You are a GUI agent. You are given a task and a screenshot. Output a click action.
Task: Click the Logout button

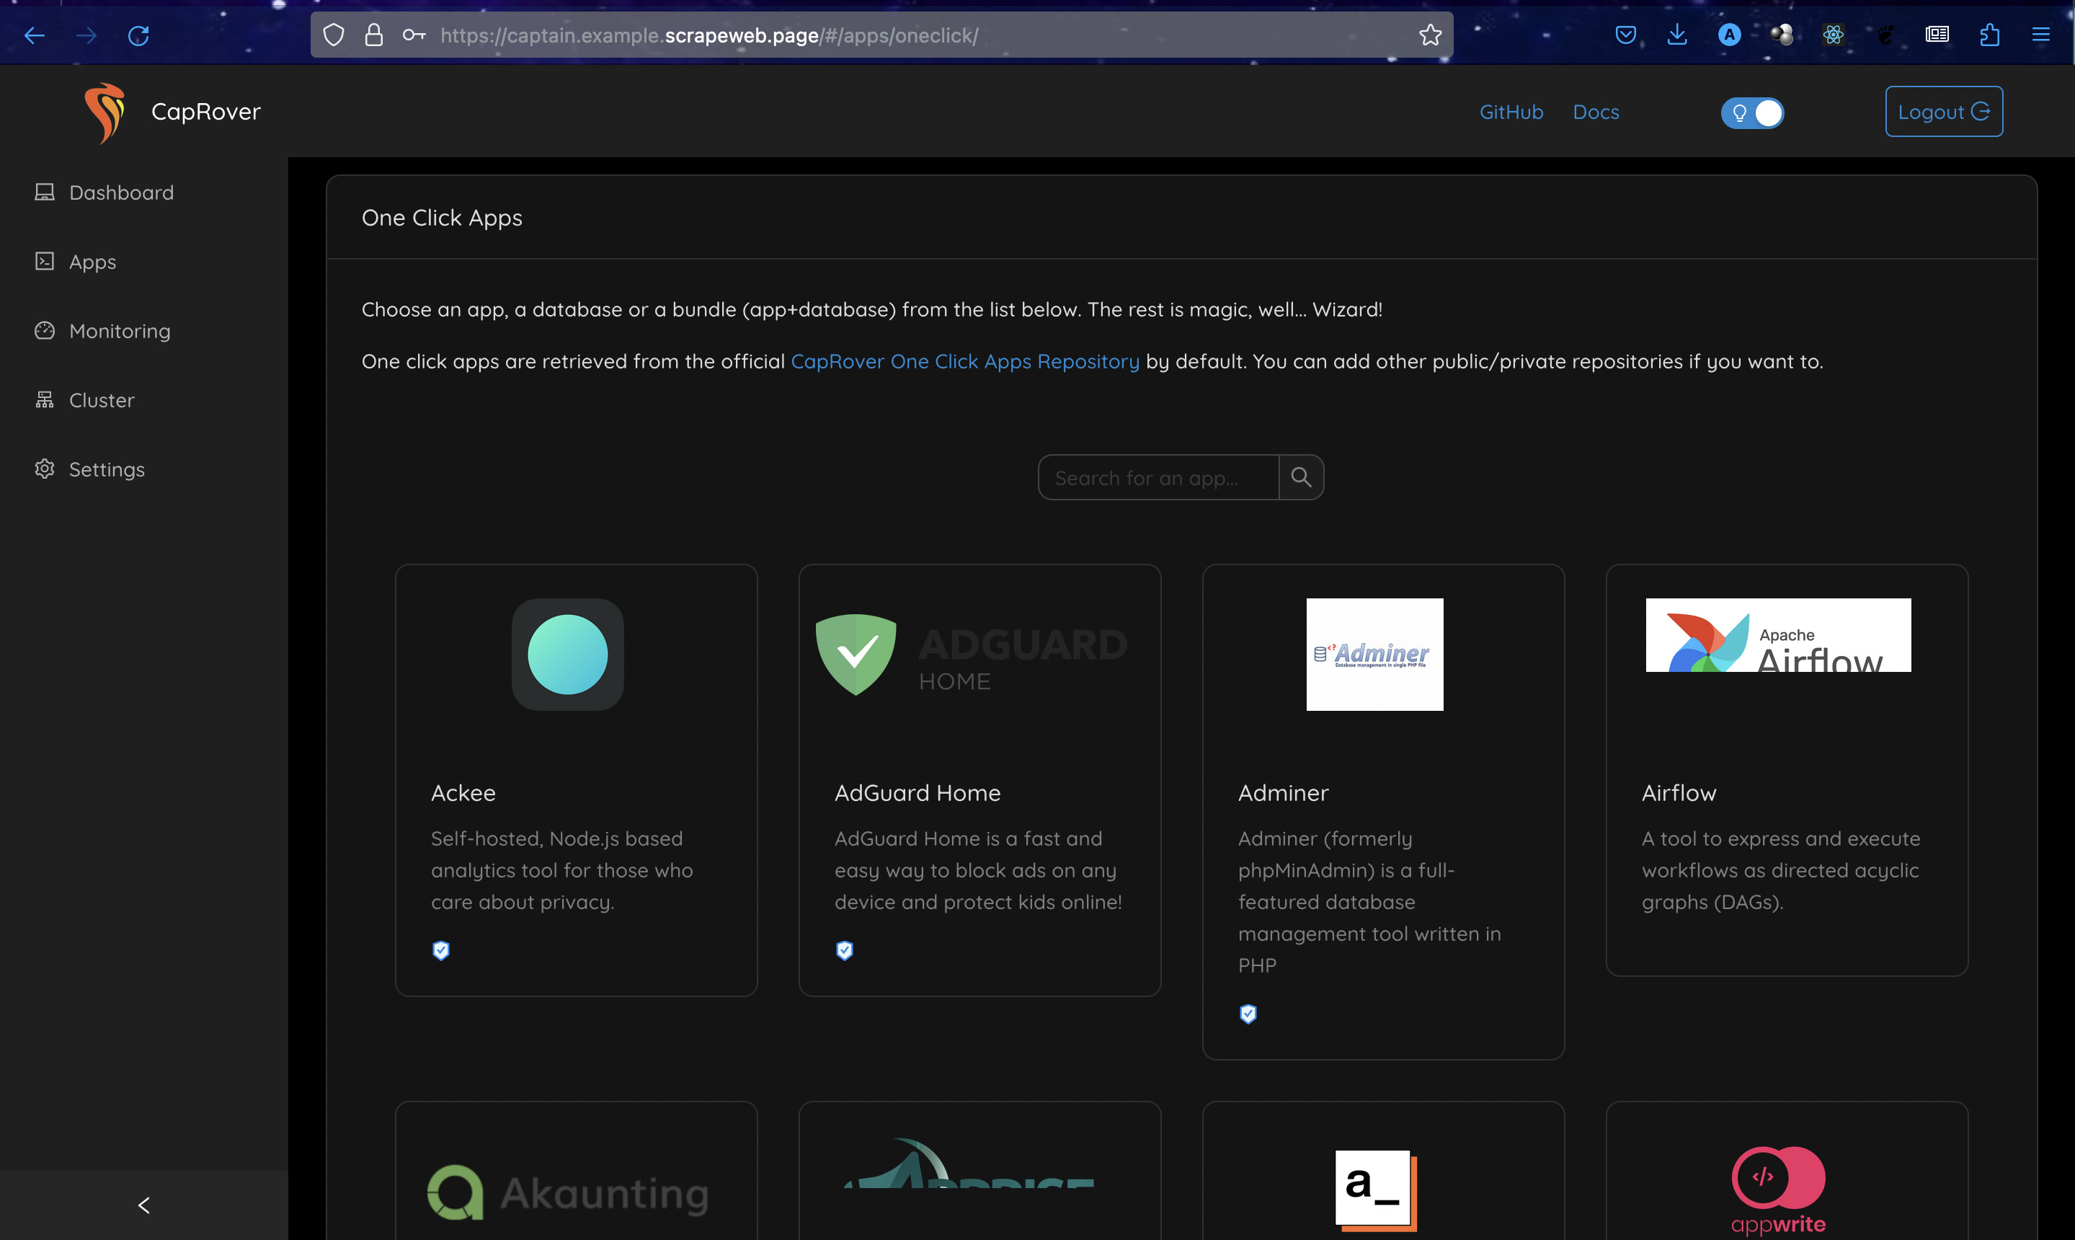tap(1943, 112)
